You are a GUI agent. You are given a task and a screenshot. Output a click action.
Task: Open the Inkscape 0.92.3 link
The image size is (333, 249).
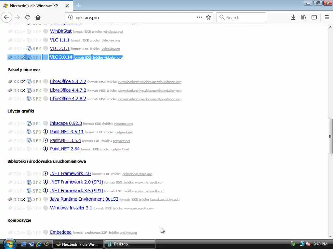(66, 123)
